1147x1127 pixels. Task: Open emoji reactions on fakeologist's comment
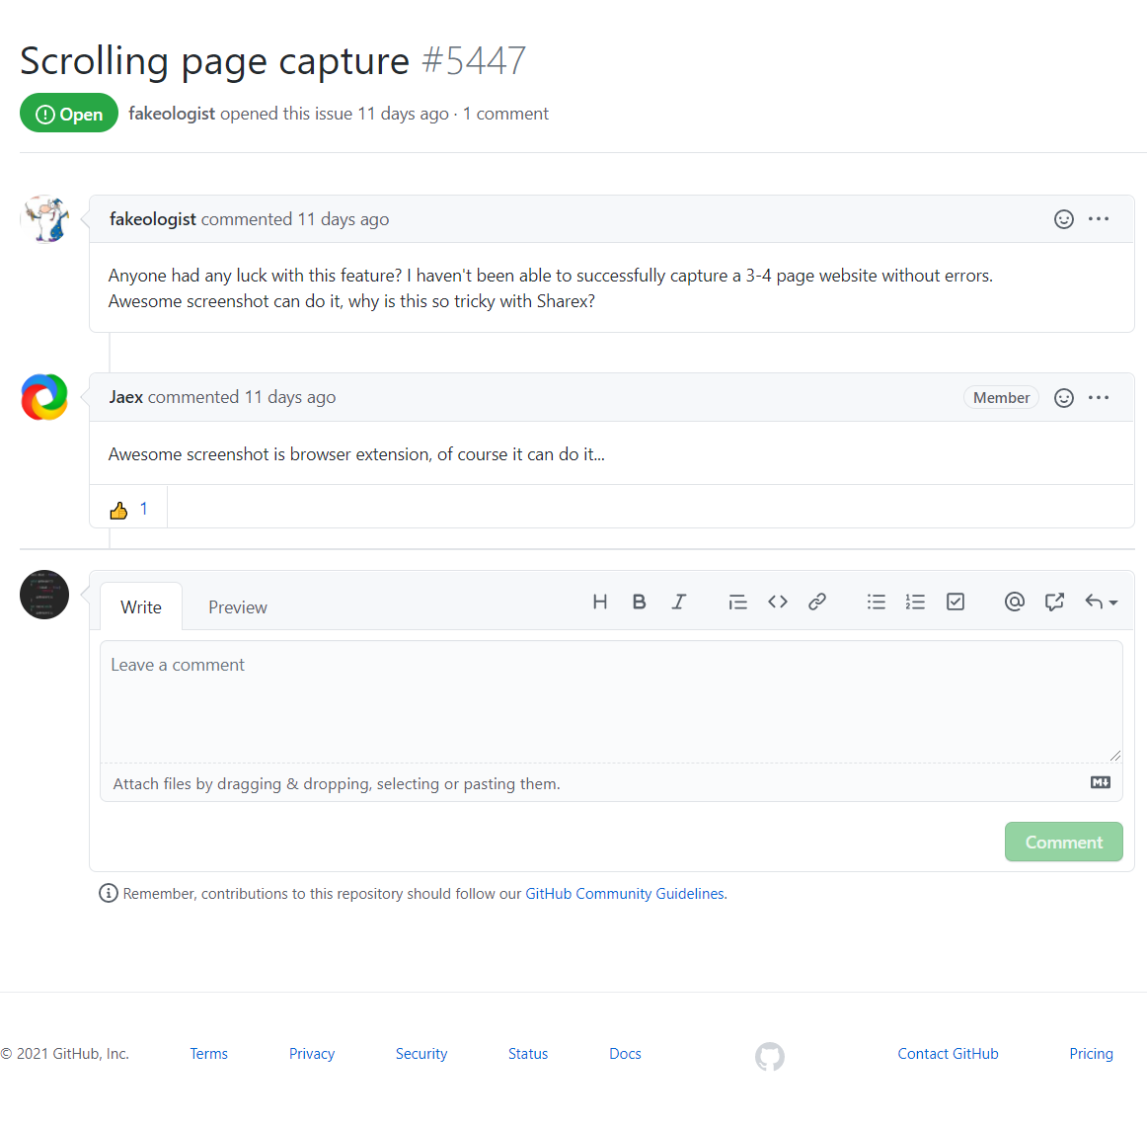[x=1064, y=219]
